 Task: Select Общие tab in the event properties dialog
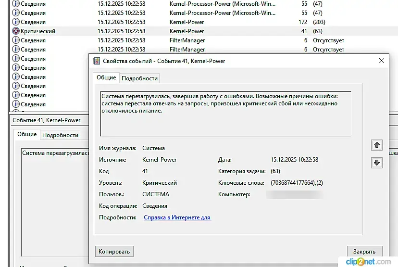(106, 77)
